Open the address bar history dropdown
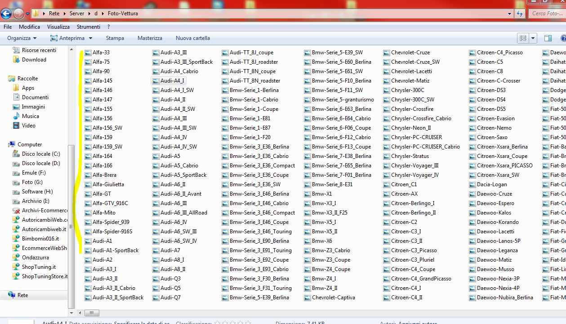This screenshot has height=324, width=566. pyautogui.click(x=509, y=13)
